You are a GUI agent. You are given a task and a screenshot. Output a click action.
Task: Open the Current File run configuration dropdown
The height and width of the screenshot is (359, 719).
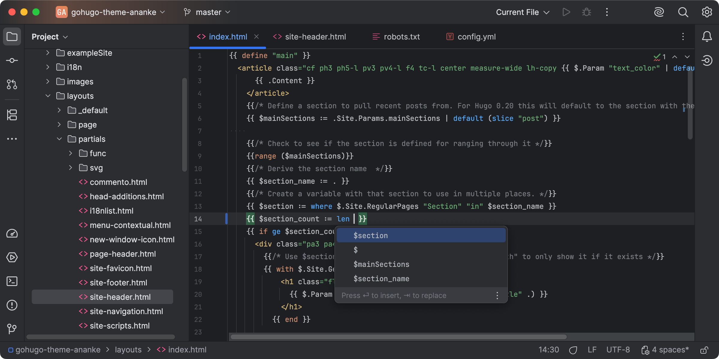point(522,12)
